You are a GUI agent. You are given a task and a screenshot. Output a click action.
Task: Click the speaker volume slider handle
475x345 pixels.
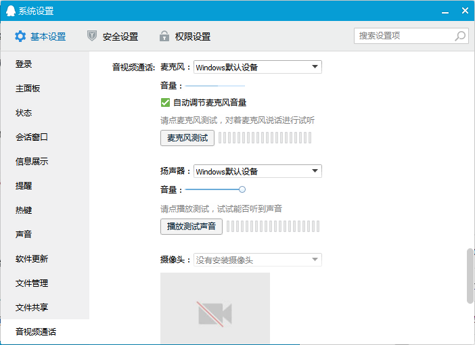(x=242, y=190)
